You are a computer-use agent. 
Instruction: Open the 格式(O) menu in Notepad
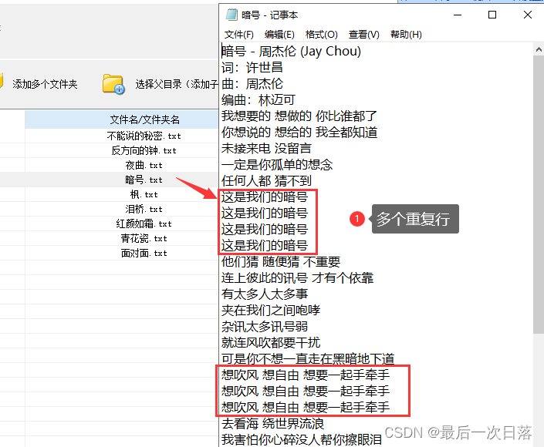tap(321, 35)
